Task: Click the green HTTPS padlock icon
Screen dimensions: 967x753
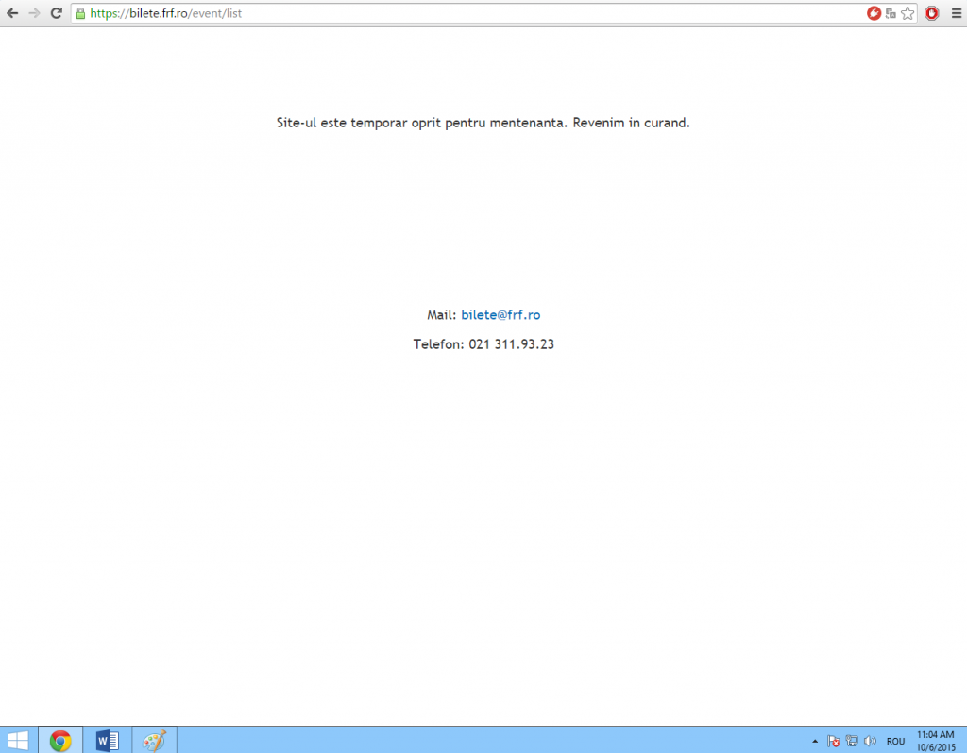Action: coord(80,13)
